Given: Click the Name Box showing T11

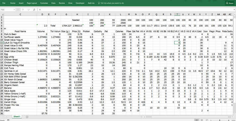Looking at the screenshot, I should pos(7,10).
